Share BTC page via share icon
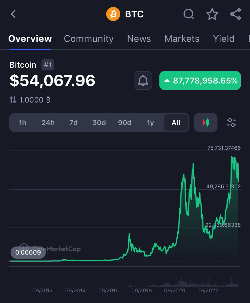250x303 pixels. pos(236,14)
